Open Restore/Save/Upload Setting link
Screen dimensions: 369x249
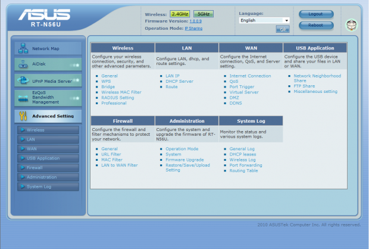pos(187,167)
